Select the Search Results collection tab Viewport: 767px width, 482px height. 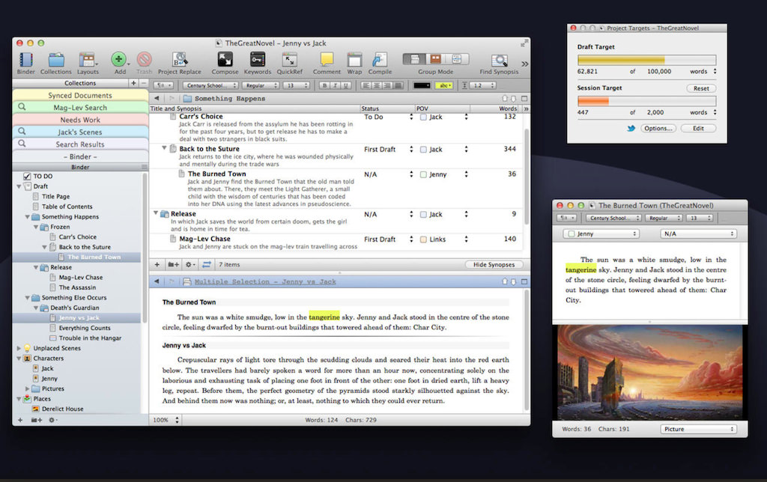click(x=80, y=144)
